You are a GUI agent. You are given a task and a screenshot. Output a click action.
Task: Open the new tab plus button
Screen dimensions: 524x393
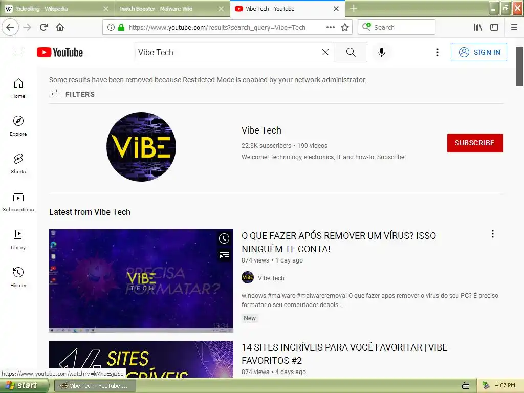(x=354, y=8)
